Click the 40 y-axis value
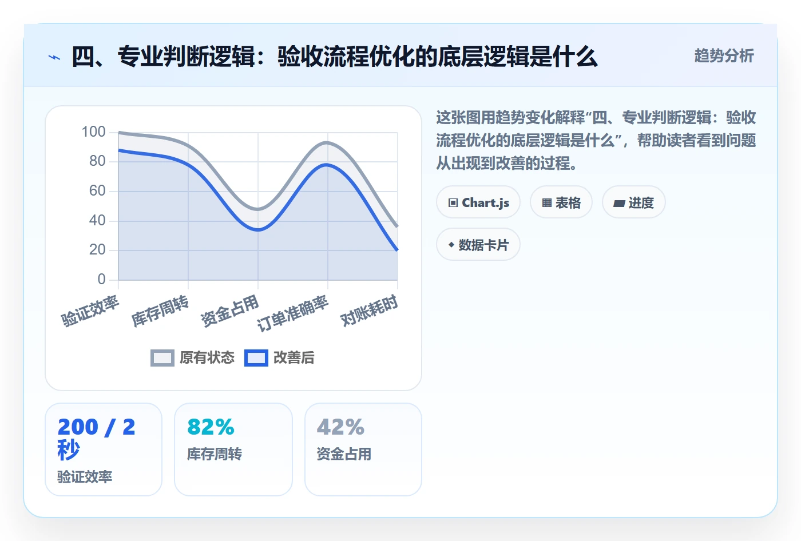The width and height of the screenshot is (801, 541). [97, 221]
